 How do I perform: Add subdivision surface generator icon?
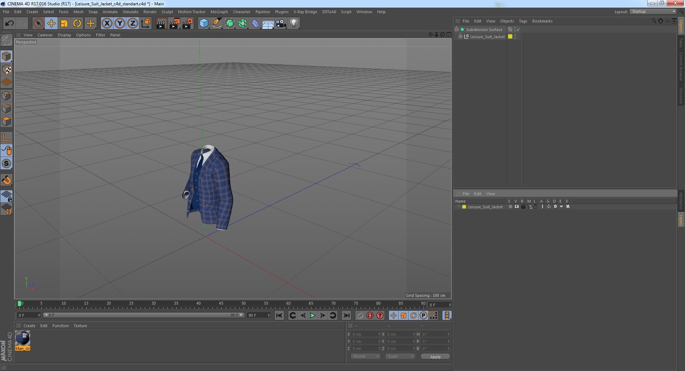230,24
